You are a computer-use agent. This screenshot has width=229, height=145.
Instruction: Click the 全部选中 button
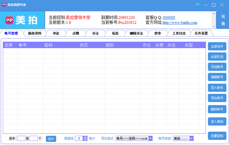point(217,46)
